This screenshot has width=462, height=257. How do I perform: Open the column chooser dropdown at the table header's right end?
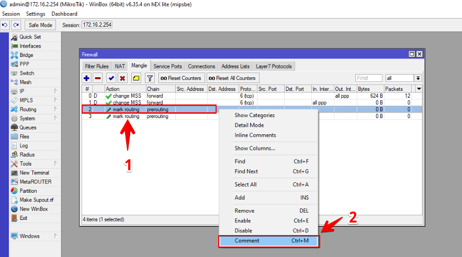tap(419, 89)
